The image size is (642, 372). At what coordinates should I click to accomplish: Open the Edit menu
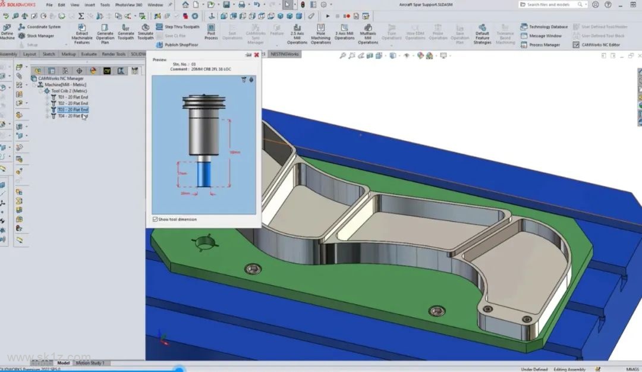pos(61,5)
